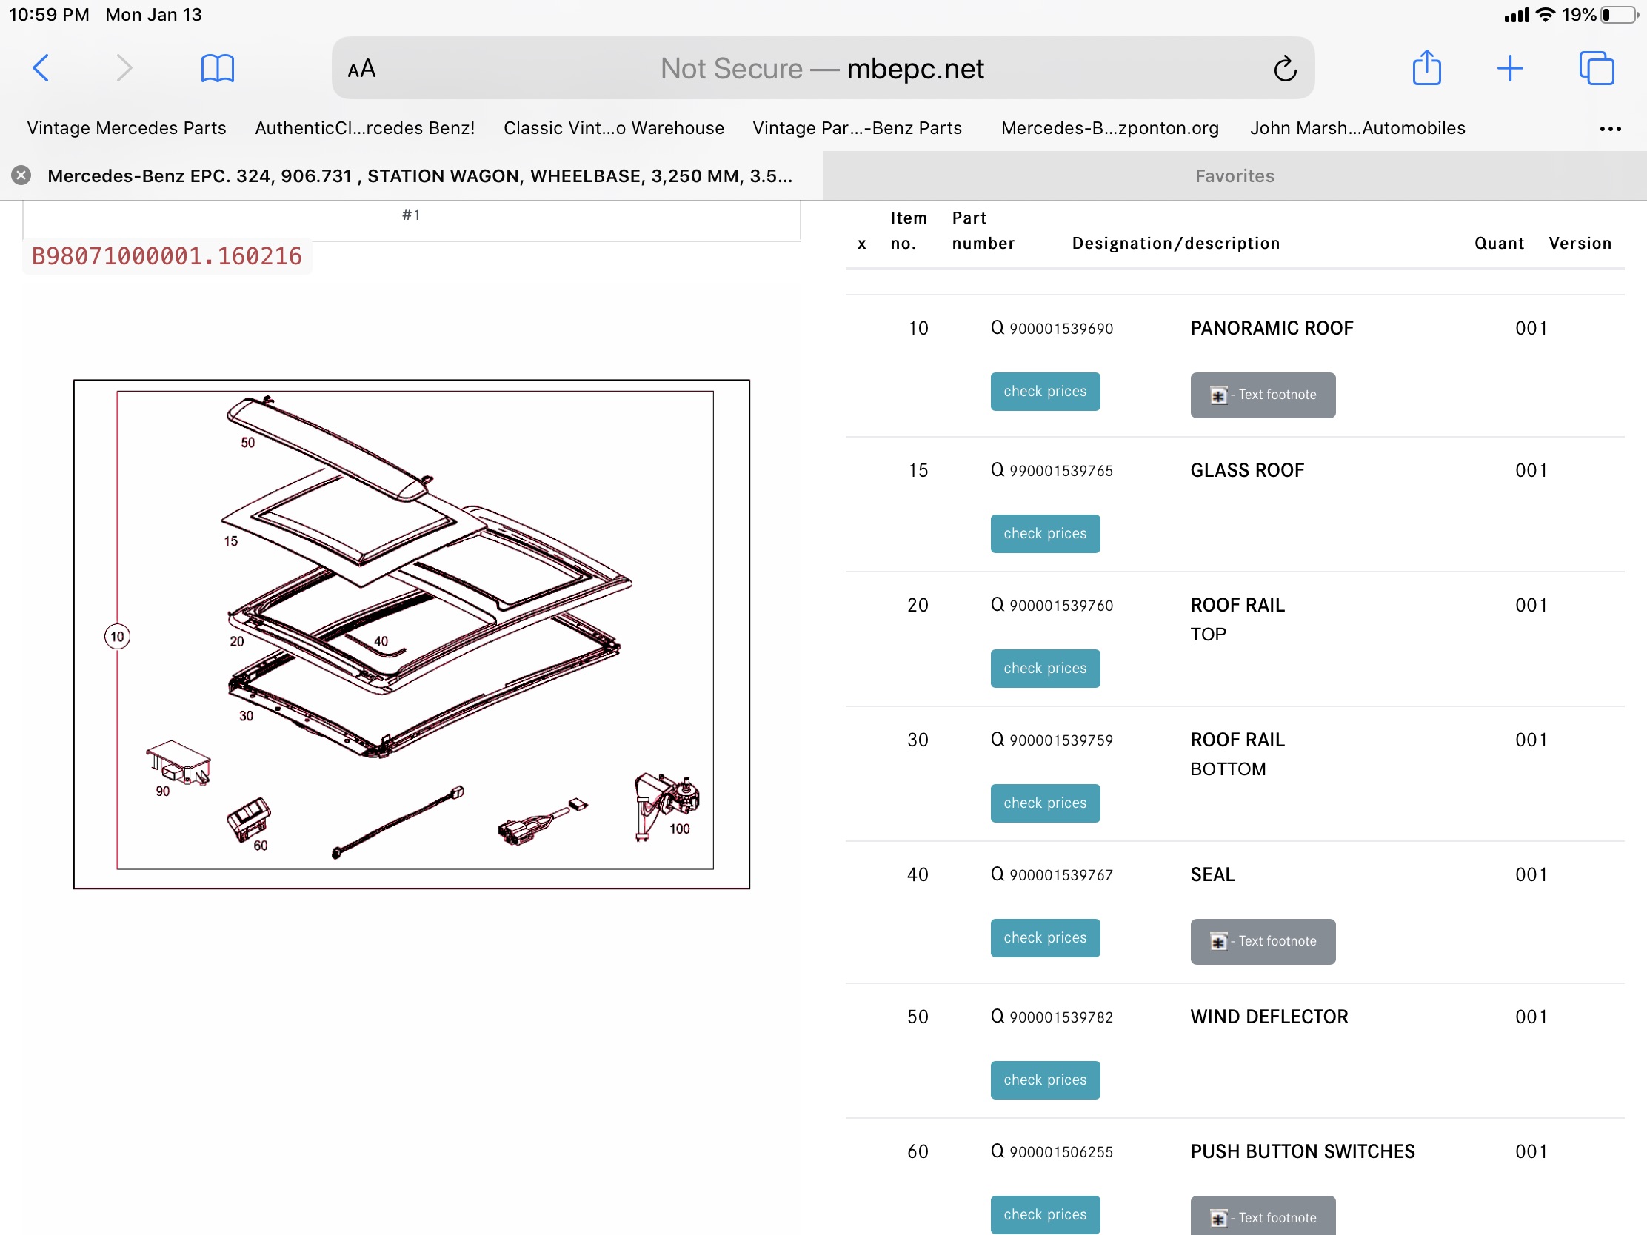Screen dimensions: 1647x1235
Task: Open the AA reader text options
Action: 362,70
